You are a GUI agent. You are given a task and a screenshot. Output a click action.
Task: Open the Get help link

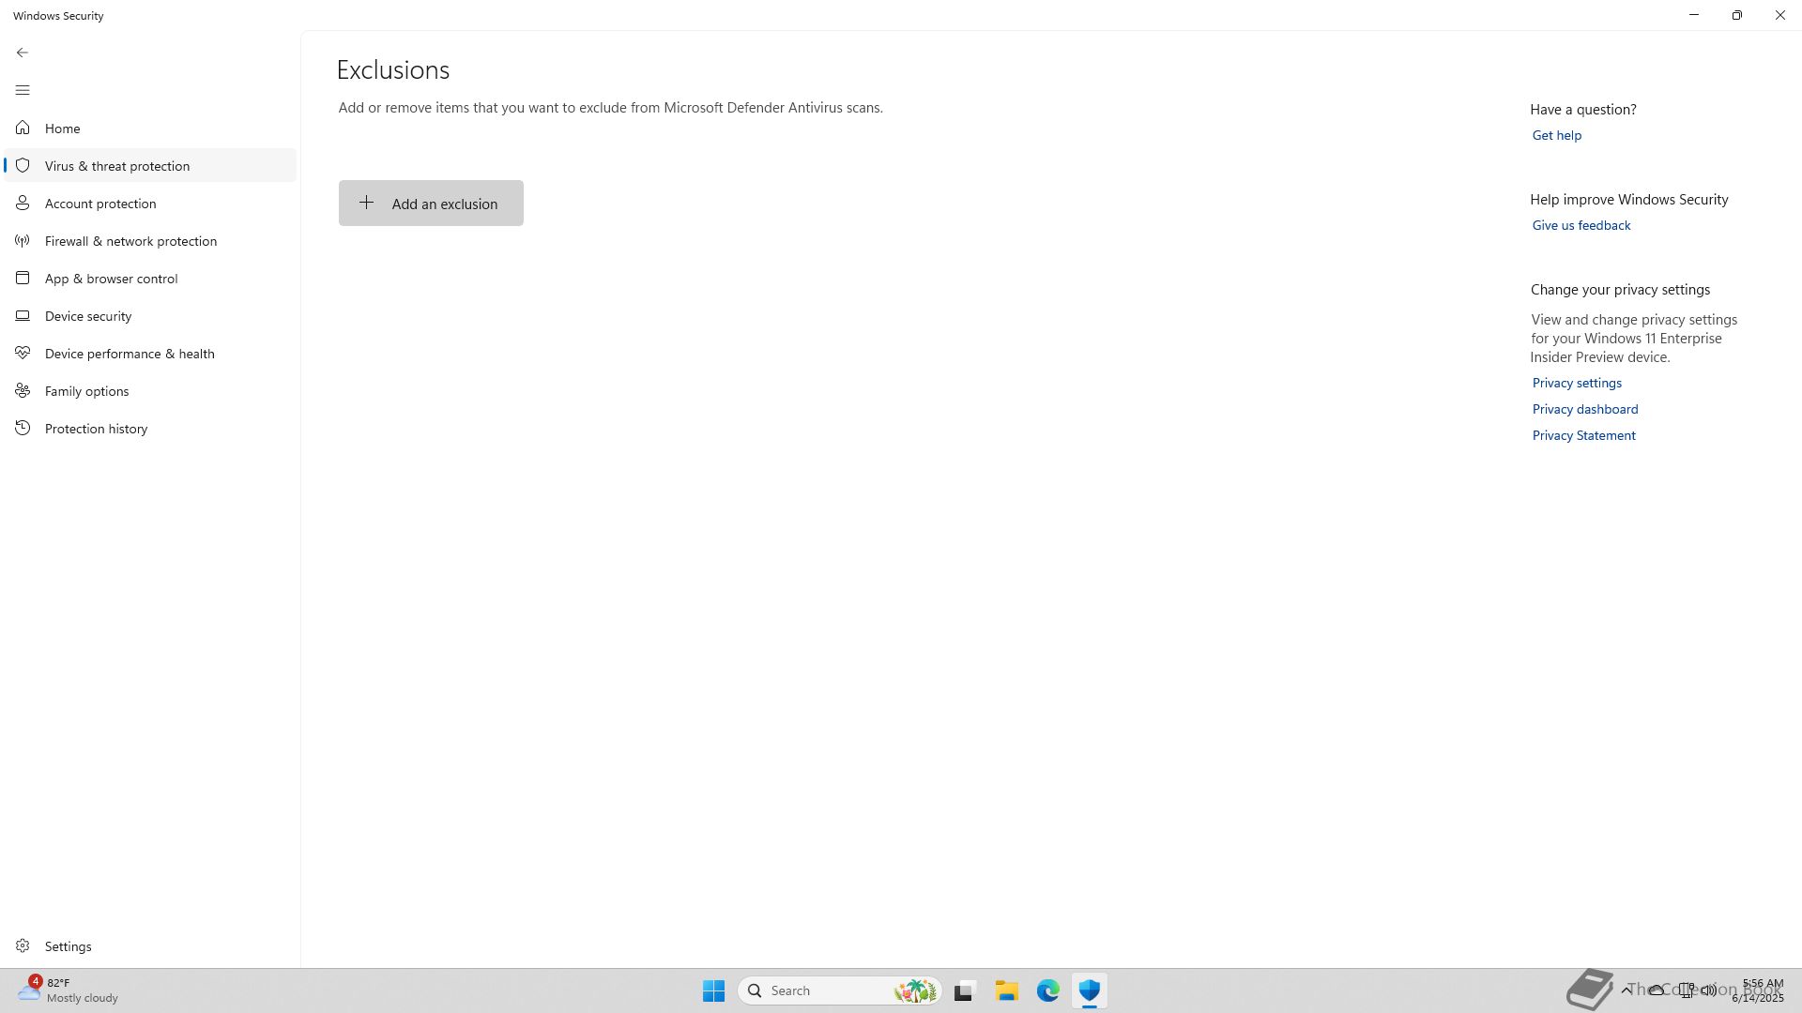pos(1556,135)
